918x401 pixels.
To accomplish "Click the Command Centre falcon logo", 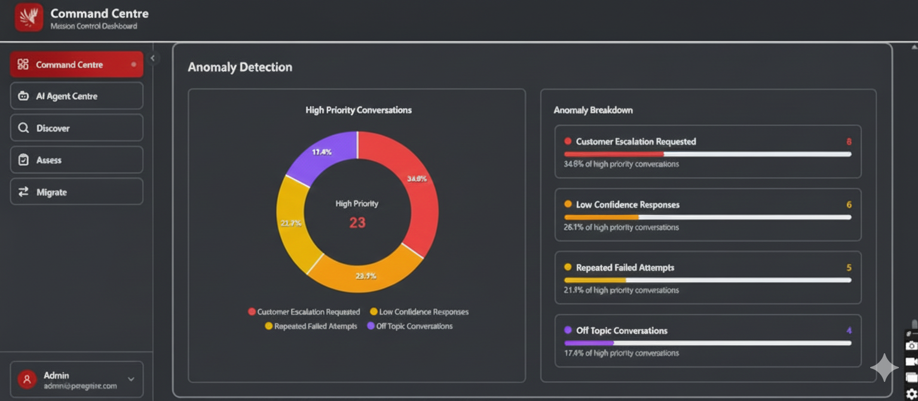I will (28, 17).
